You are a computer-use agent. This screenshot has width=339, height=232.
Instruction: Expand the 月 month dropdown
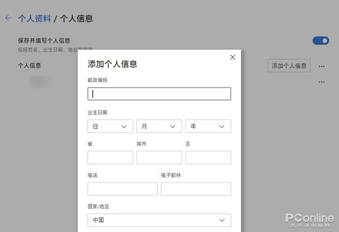click(x=159, y=126)
